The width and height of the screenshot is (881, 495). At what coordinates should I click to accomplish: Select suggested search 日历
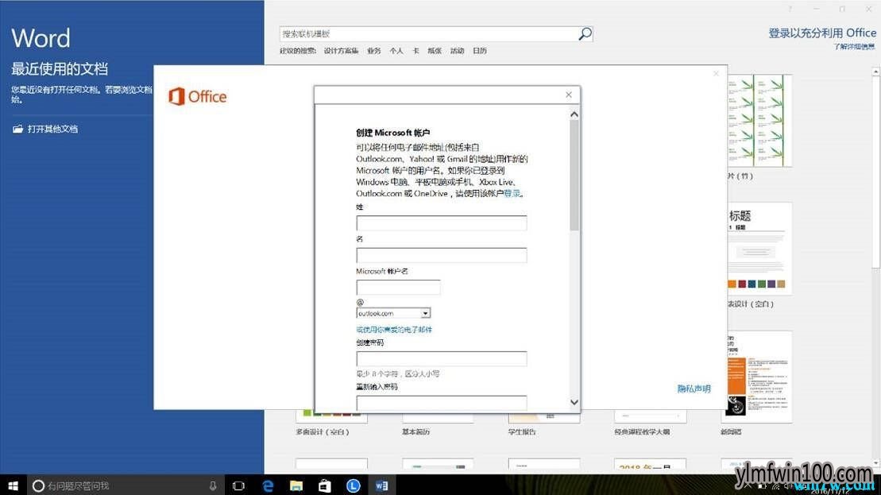[x=480, y=51]
